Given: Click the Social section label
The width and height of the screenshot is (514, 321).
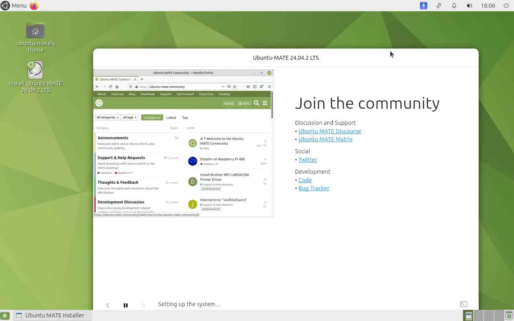Looking at the screenshot, I should coord(302,151).
